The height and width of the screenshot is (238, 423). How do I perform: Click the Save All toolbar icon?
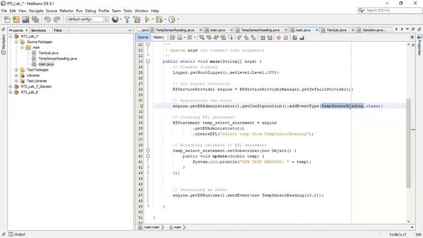coord(35,19)
